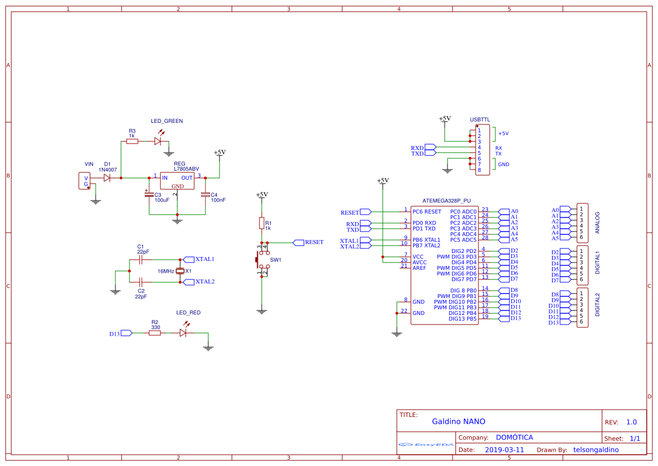Select the L7805ABV regulator body
The image size is (658, 466).
pos(177,181)
